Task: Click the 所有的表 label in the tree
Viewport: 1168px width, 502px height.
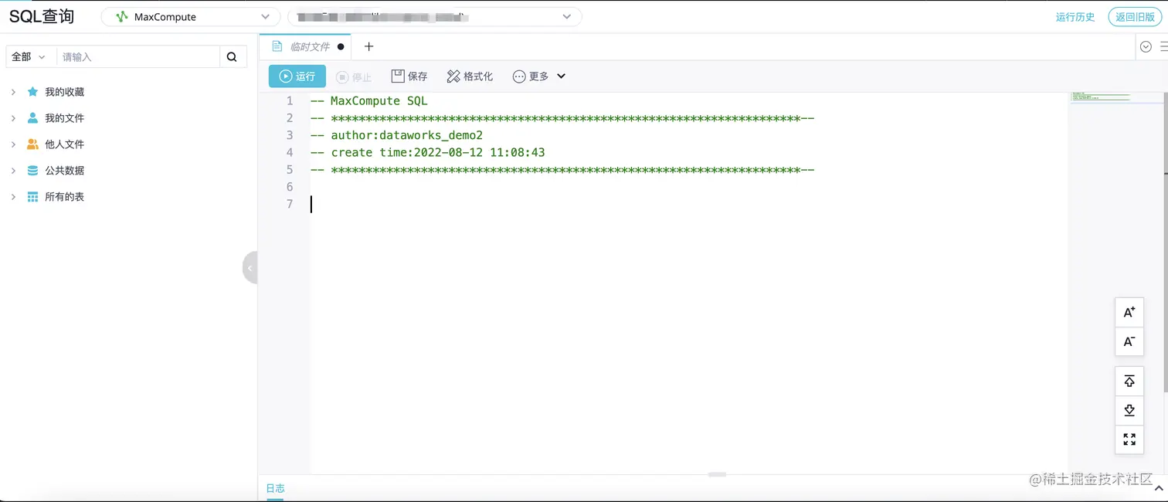Action: click(x=64, y=197)
